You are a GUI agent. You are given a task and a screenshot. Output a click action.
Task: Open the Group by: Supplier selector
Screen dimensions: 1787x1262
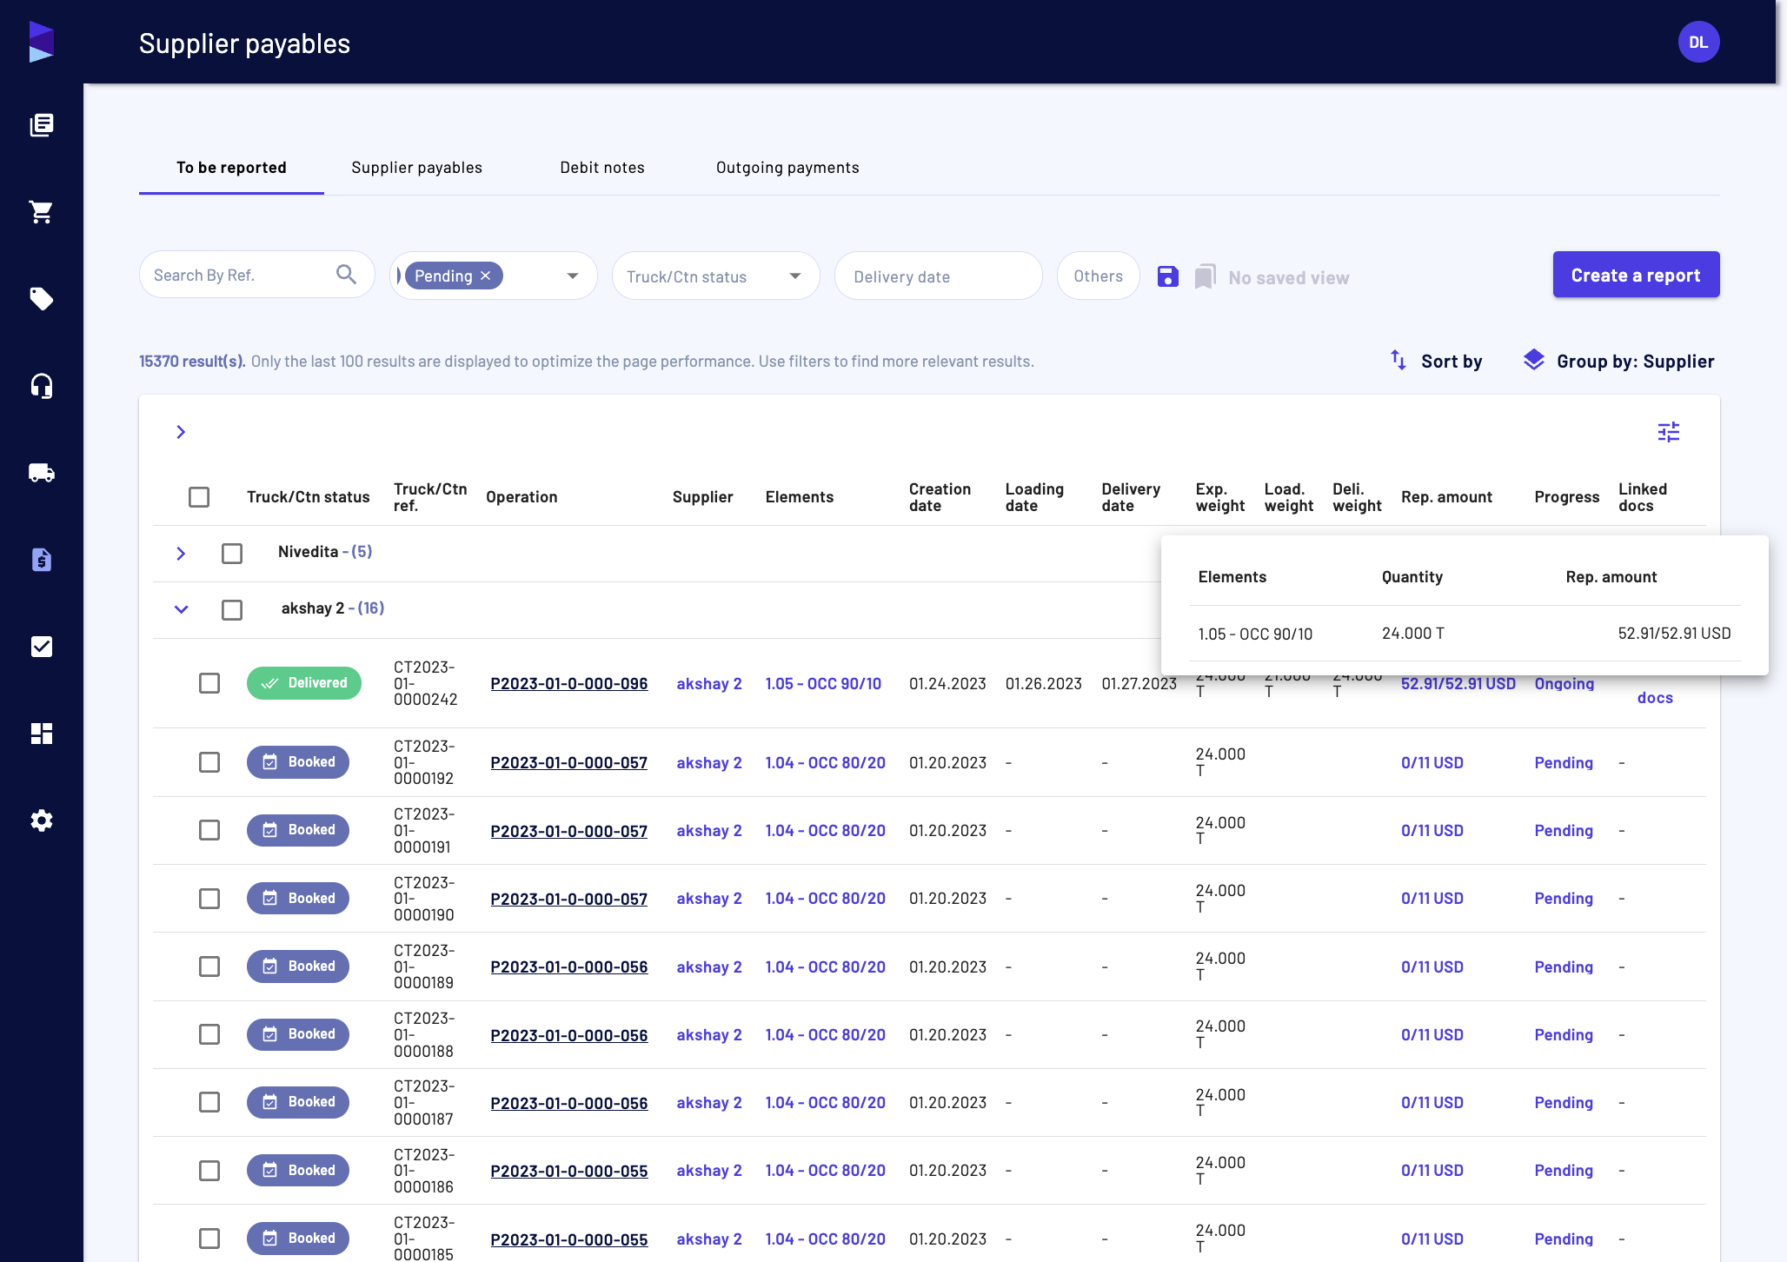point(1619,361)
